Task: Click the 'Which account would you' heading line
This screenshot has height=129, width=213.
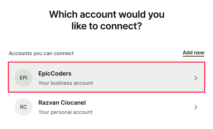Action: tap(106, 14)
